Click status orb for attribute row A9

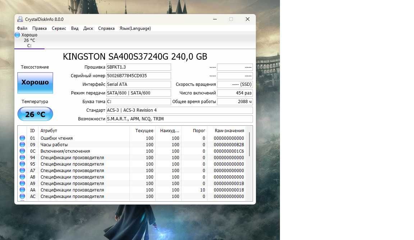coord(22,184)
